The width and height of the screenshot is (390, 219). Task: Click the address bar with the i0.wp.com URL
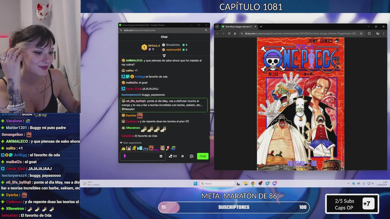(302, 33)
